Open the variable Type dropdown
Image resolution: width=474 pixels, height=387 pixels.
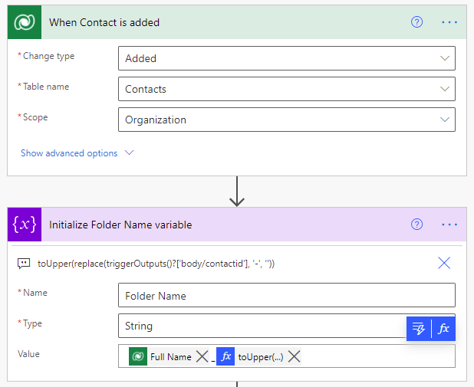(x=261, y=326)
